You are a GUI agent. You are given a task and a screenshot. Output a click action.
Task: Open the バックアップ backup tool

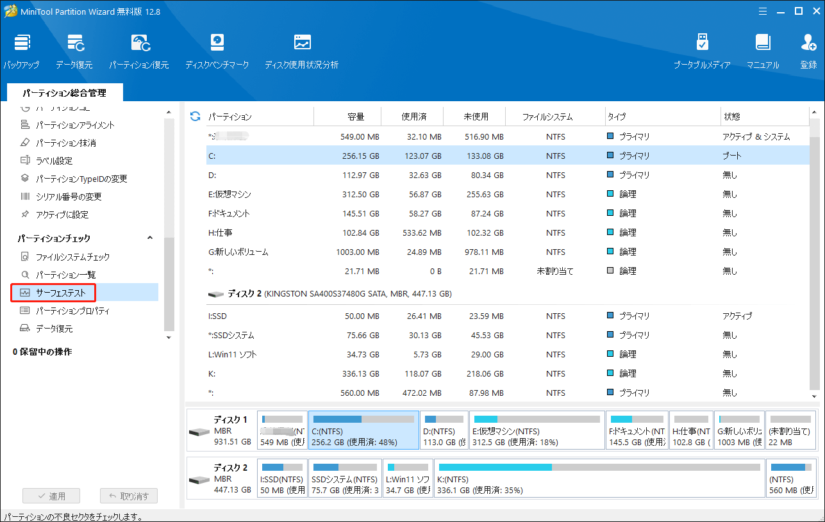[x=21, y=51]
